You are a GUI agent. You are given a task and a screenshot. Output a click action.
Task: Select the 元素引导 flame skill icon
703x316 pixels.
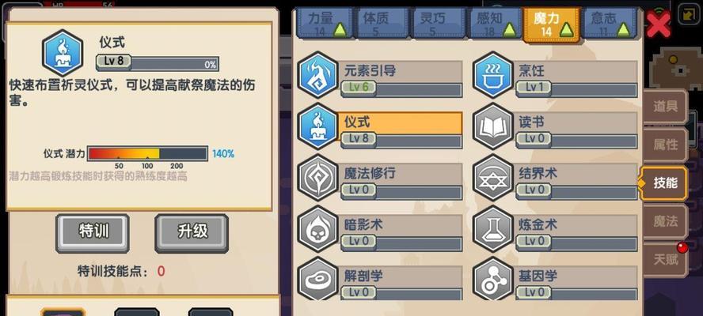tap(317, 75)
